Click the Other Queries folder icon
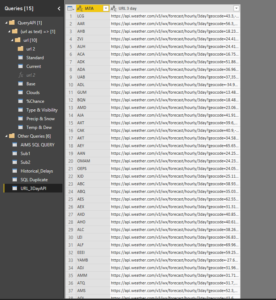This screenshot has height=300, width=276. point(12,136)
